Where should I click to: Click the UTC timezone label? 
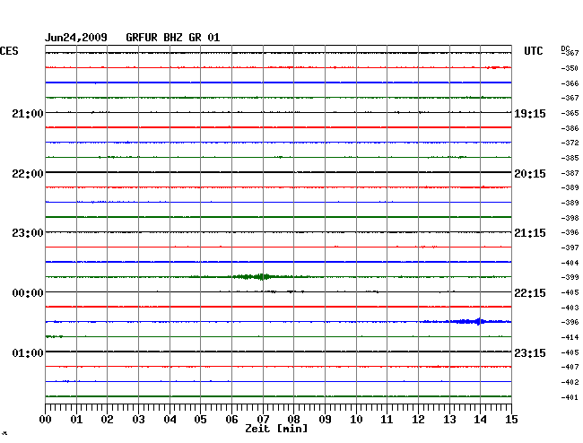tap(533, 51)
